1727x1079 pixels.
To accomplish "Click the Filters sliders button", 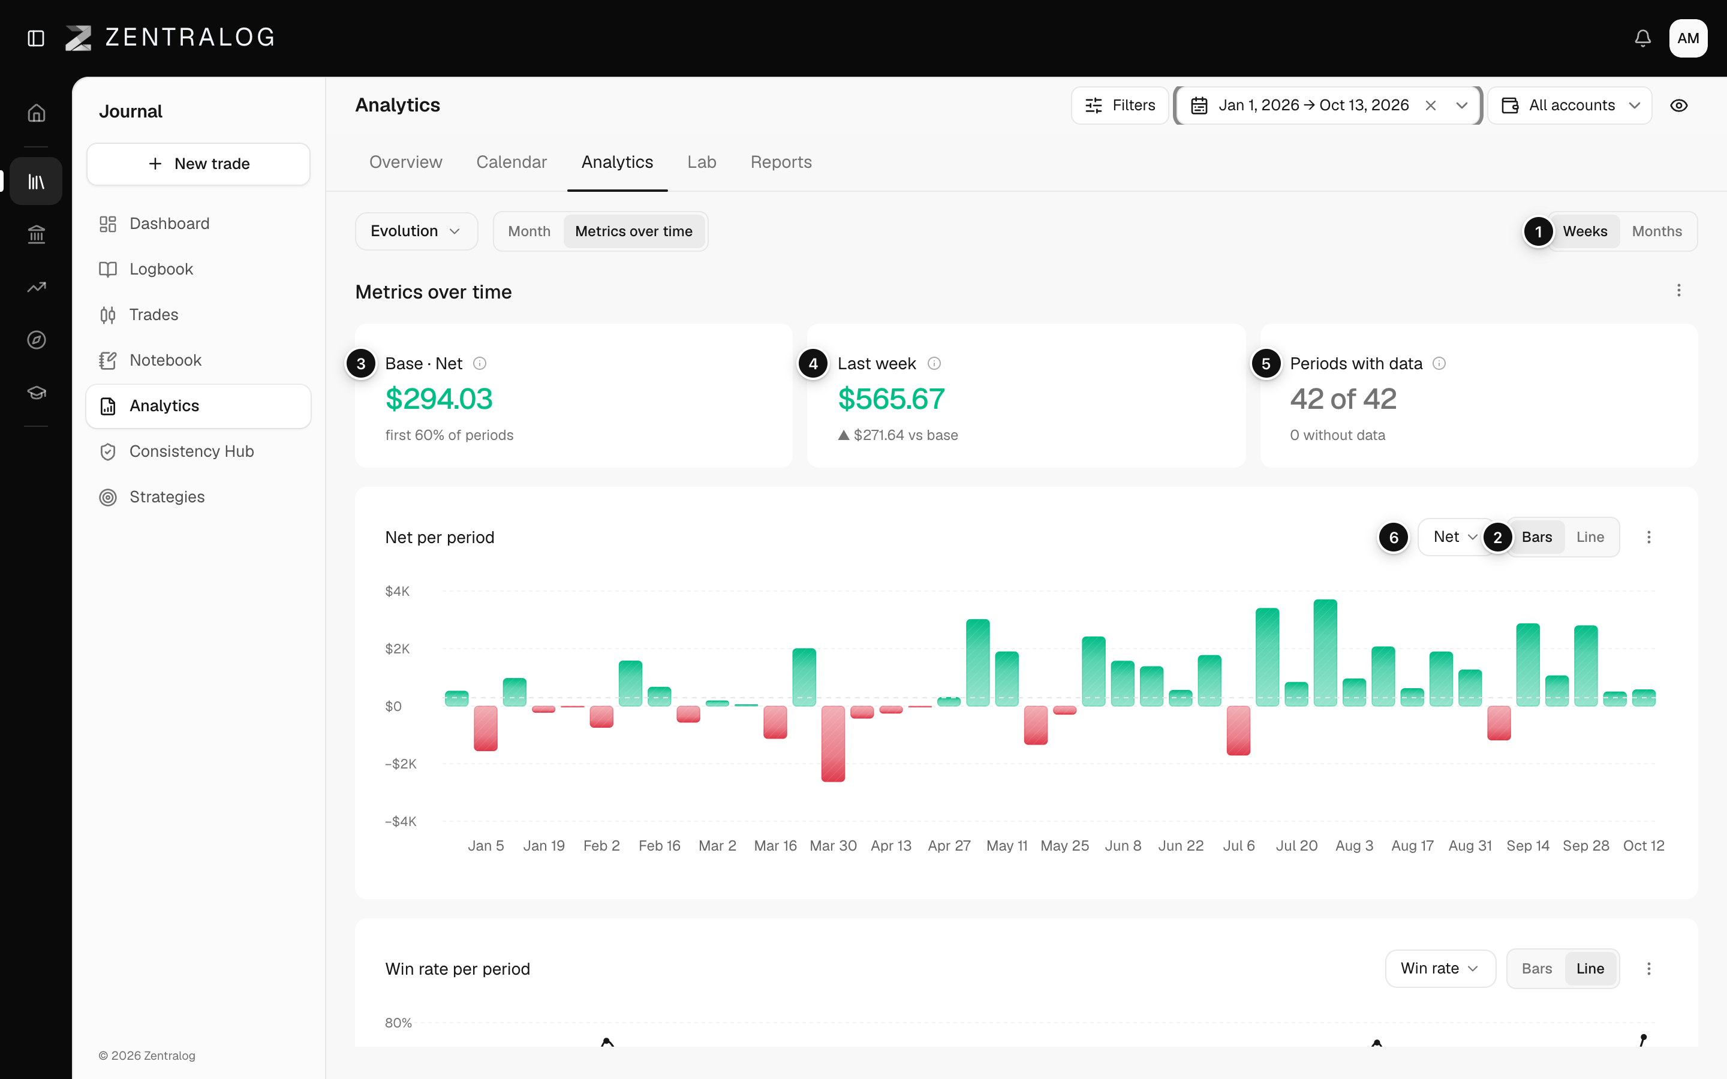I will 1120,106.
